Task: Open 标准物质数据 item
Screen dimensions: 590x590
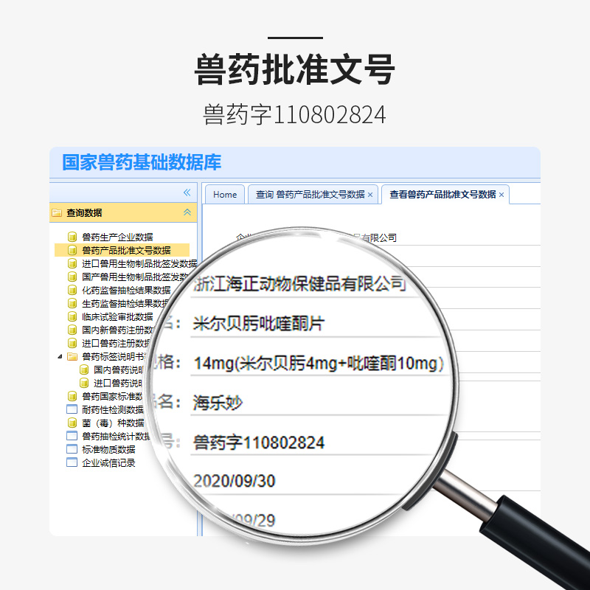Action: click(108, 449)
